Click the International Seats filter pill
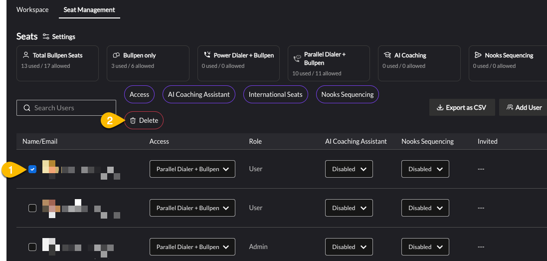The height and width of the screenshot is (261, 547). click(276, 94)
